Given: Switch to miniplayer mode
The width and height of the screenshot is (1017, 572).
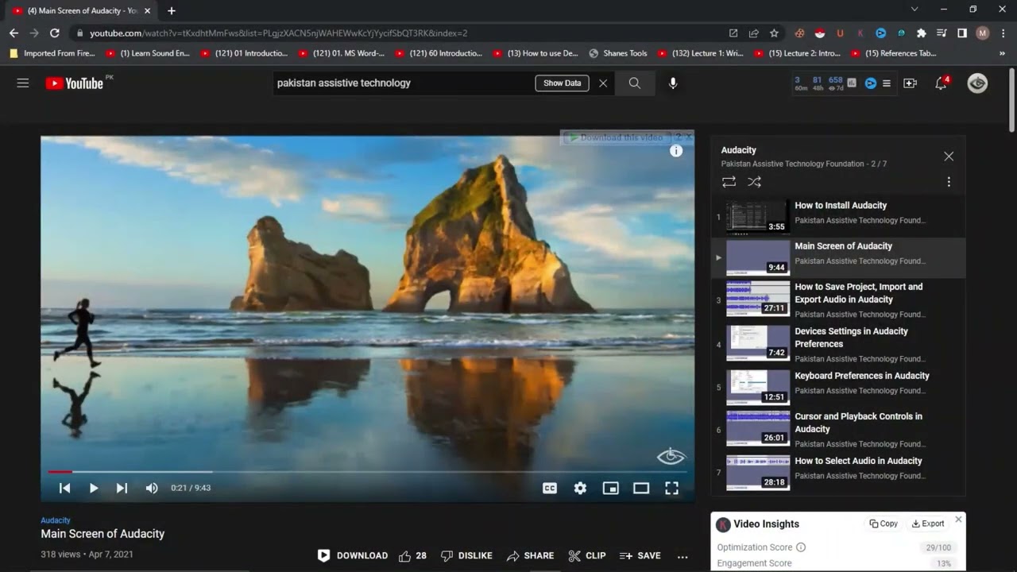Looking at the screenshot, I should [x=610, y=488].
